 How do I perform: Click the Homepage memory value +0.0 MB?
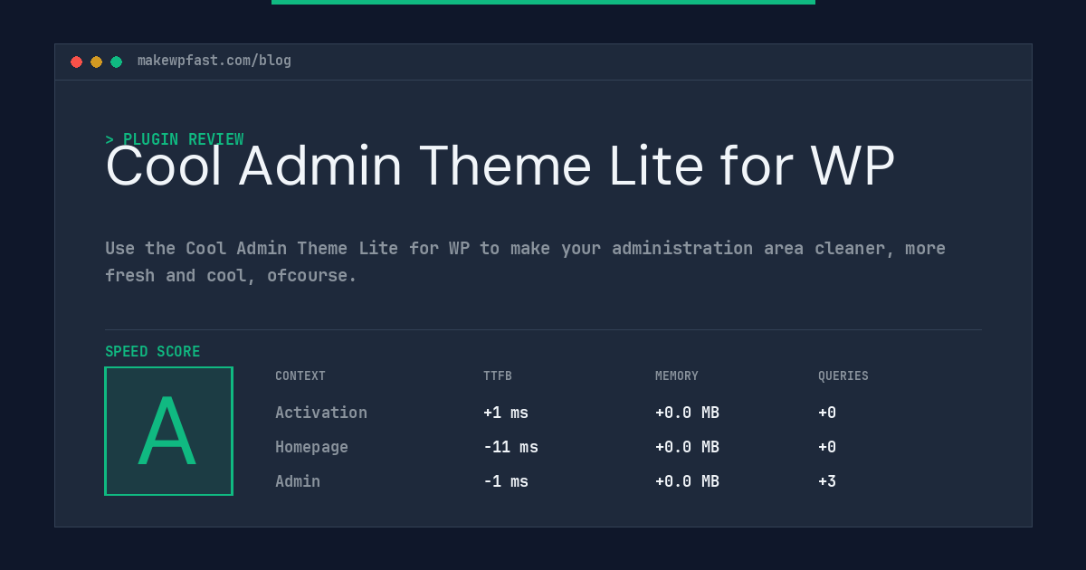click(x=687, y=447)
